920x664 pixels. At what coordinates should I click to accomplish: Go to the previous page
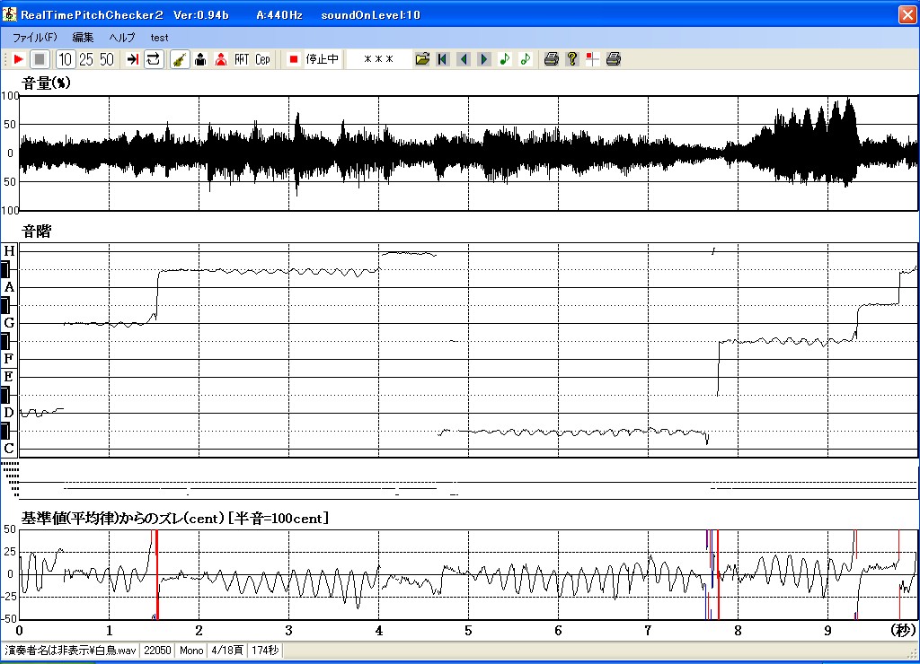pos(464,59)
